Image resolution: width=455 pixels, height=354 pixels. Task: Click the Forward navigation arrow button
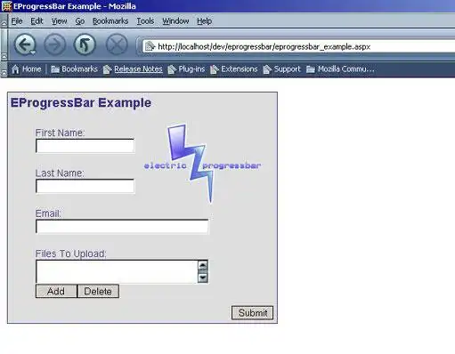click(x=54, y=44)
